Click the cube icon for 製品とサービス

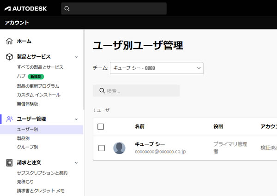(x=9, y=57)
